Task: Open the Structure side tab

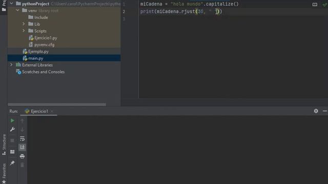Action: click(4, 145)
